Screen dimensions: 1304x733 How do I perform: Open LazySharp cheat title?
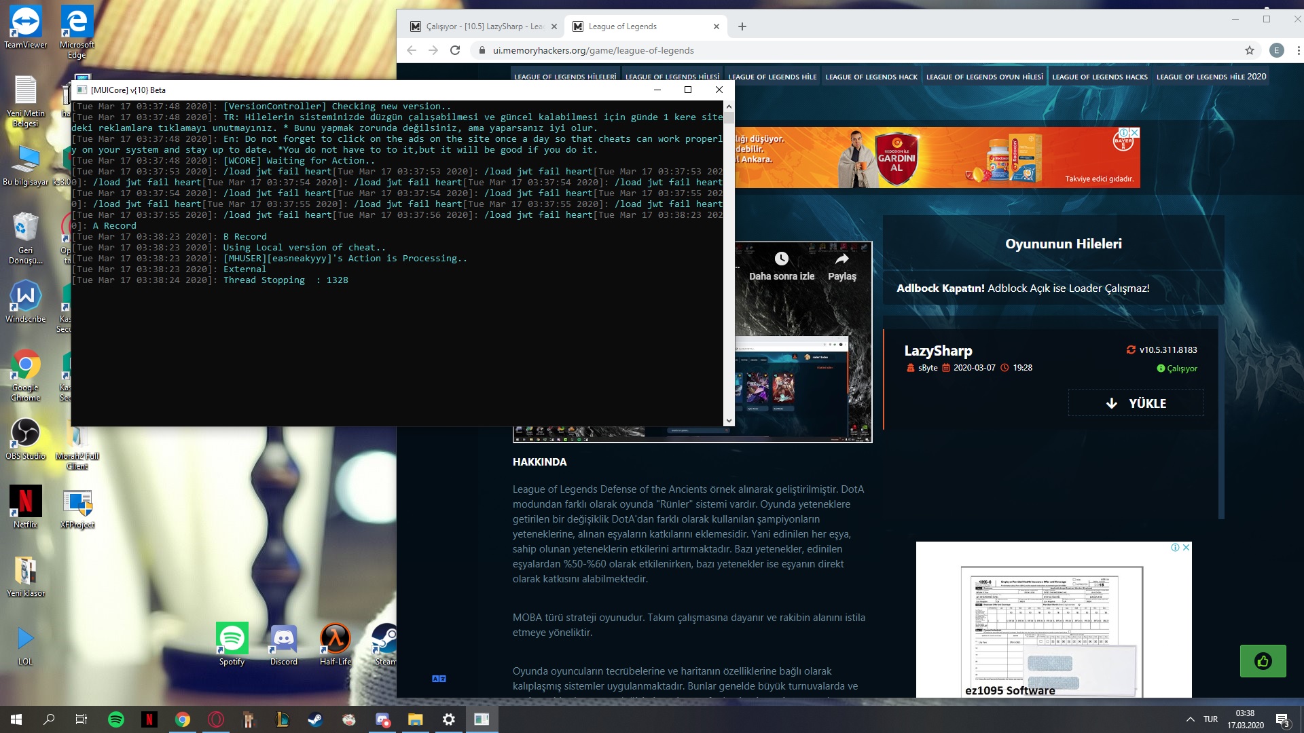pyautogui.click(x=938, y=351)
